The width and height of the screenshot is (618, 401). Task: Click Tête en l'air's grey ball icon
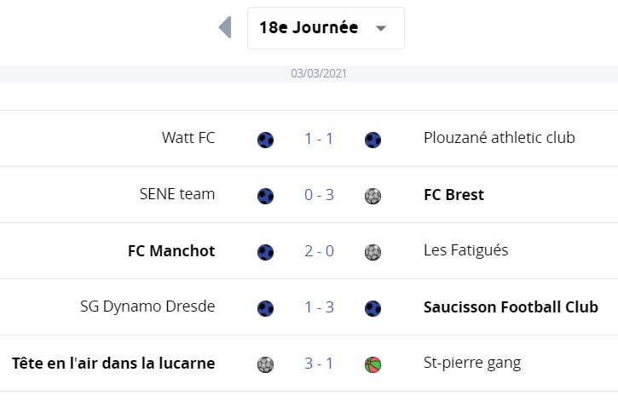[x=265, y=364]
